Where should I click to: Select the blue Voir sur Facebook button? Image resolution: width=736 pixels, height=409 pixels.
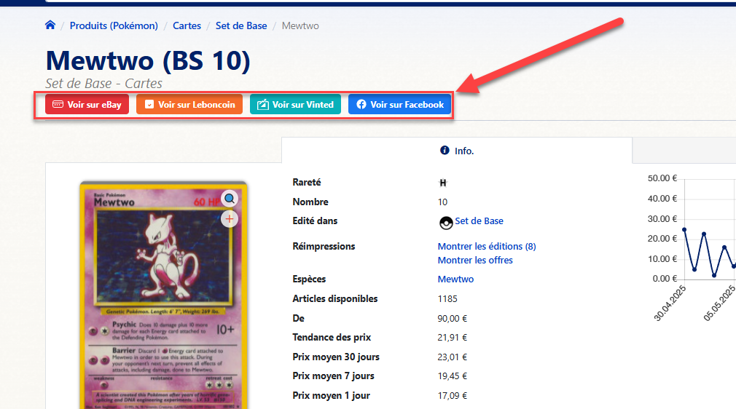coord(400,105)
